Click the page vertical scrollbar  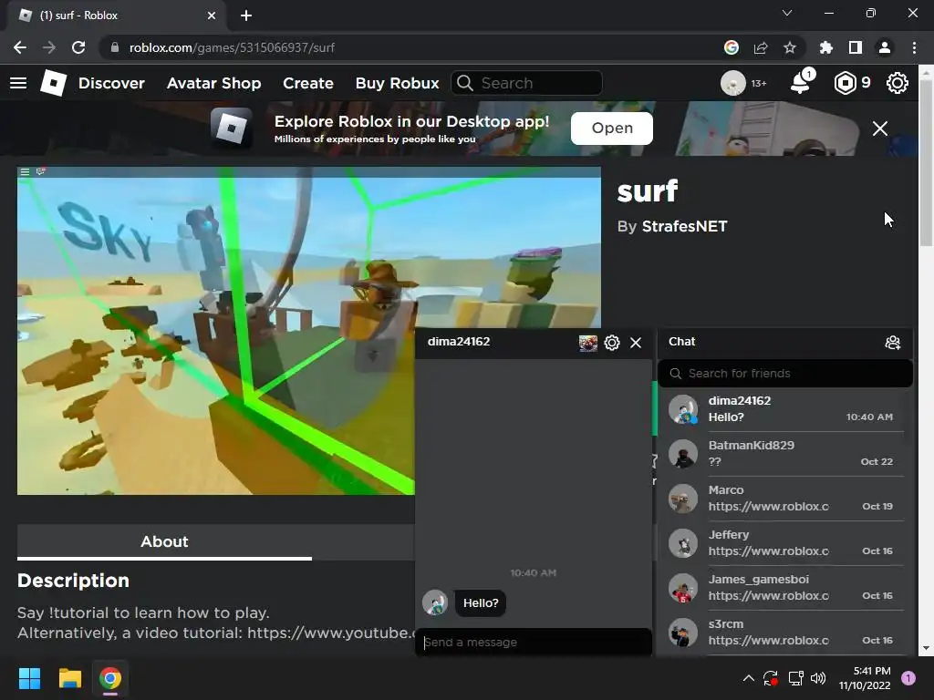pos(927,164)
